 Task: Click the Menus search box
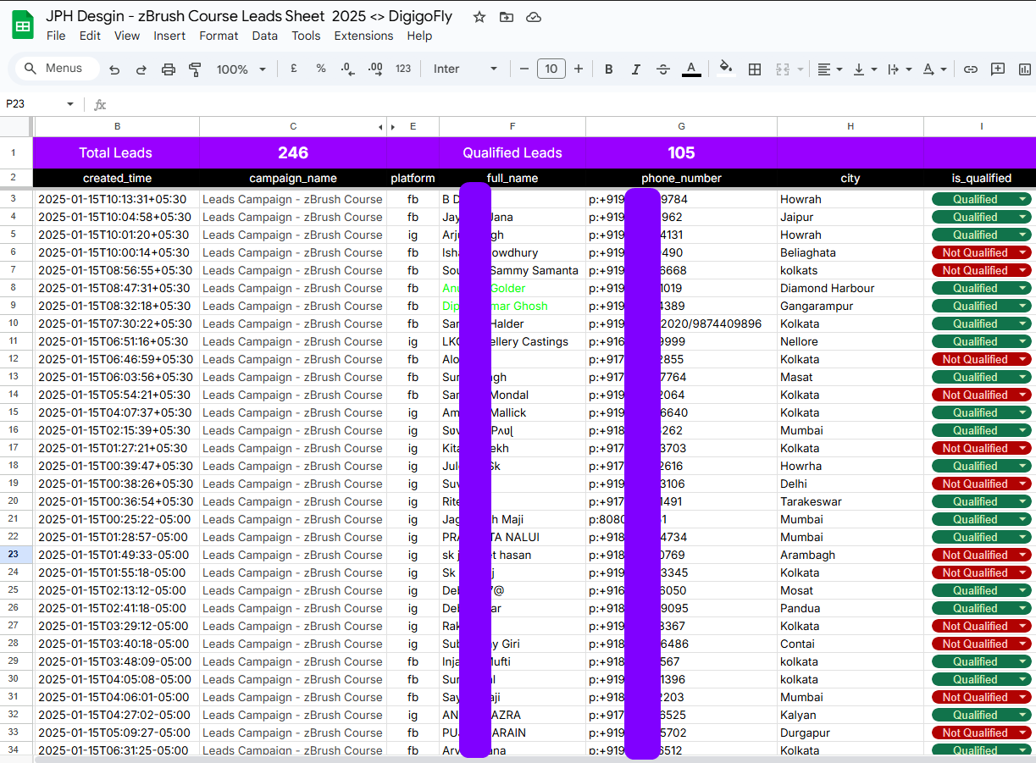click(56, 69)
